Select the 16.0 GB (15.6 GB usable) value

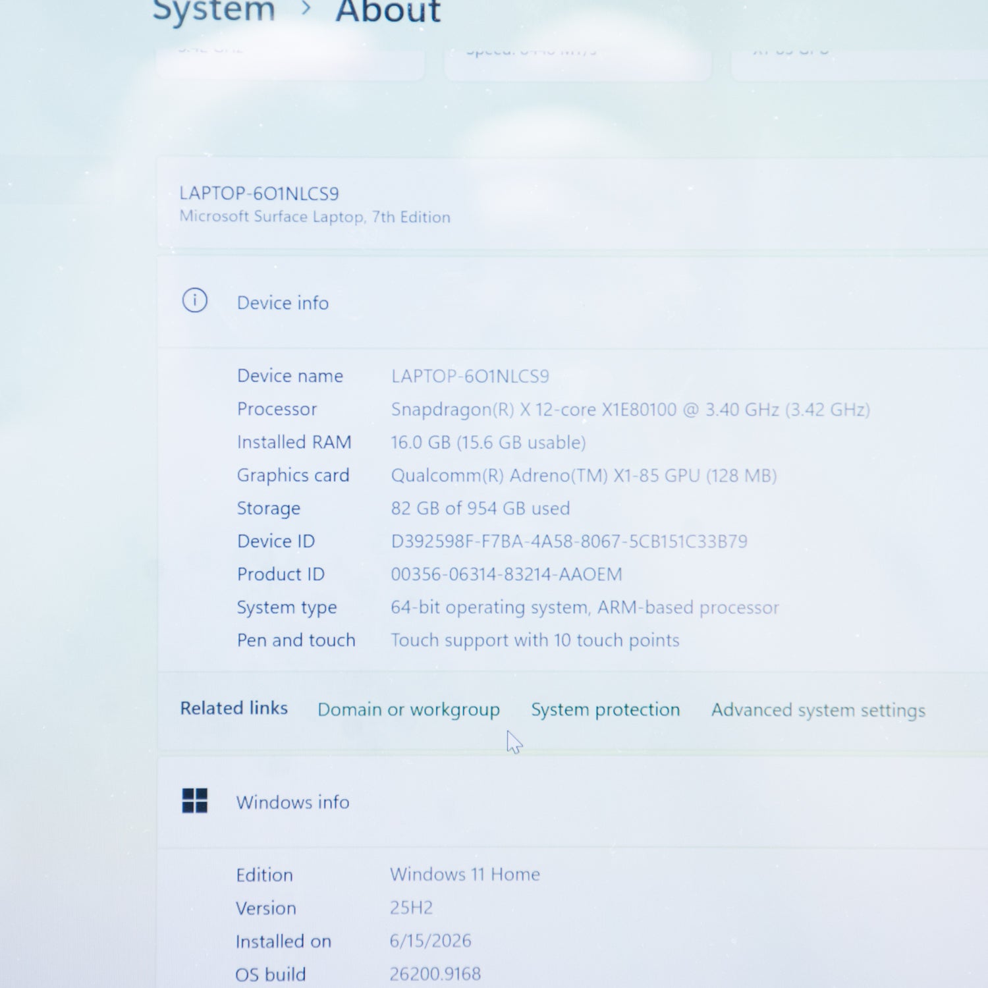coord(488,443)
